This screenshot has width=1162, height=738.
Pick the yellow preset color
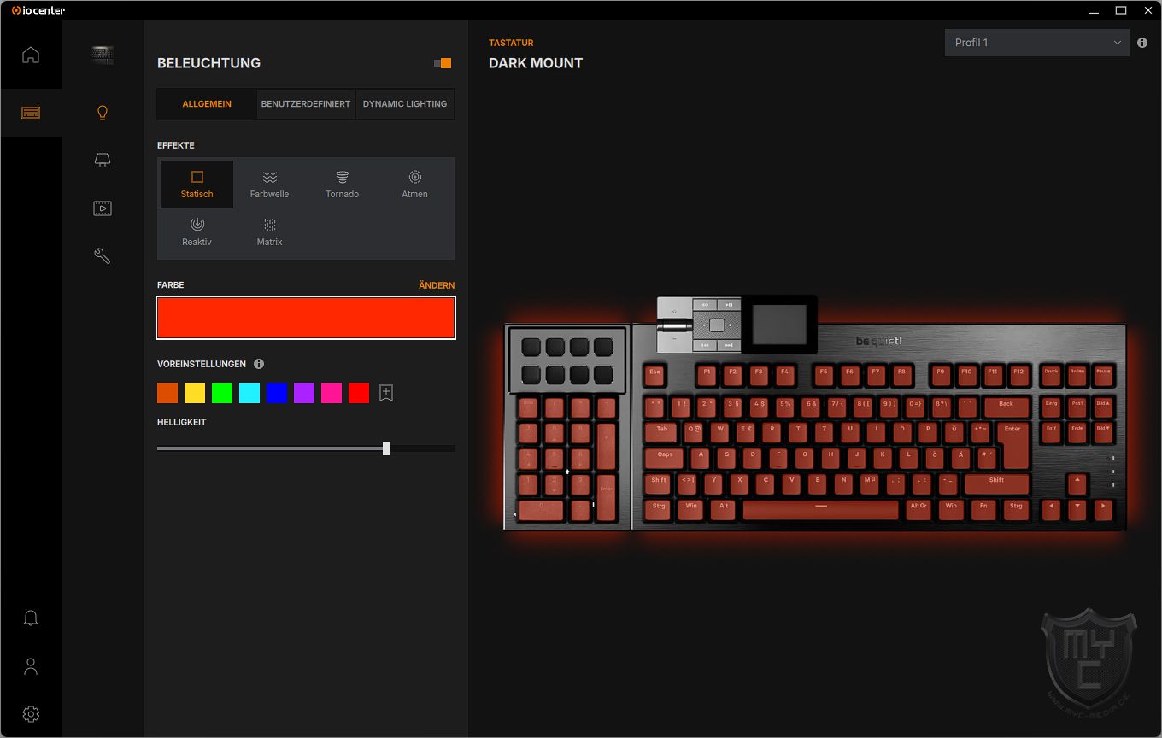click(x=195, y=393)
